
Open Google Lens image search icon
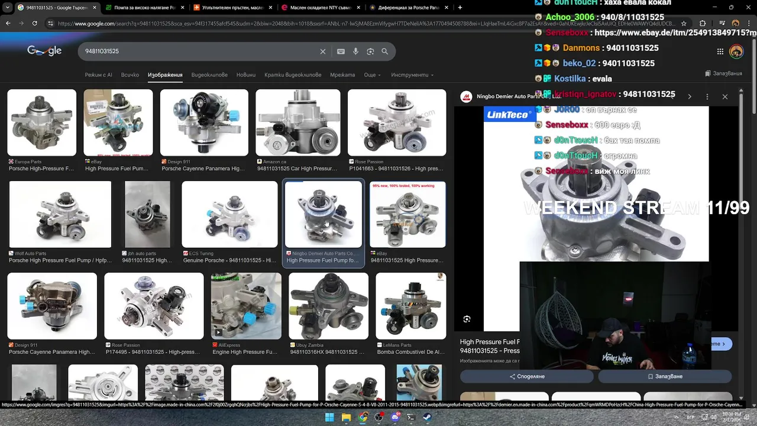(x=370, y=51)
